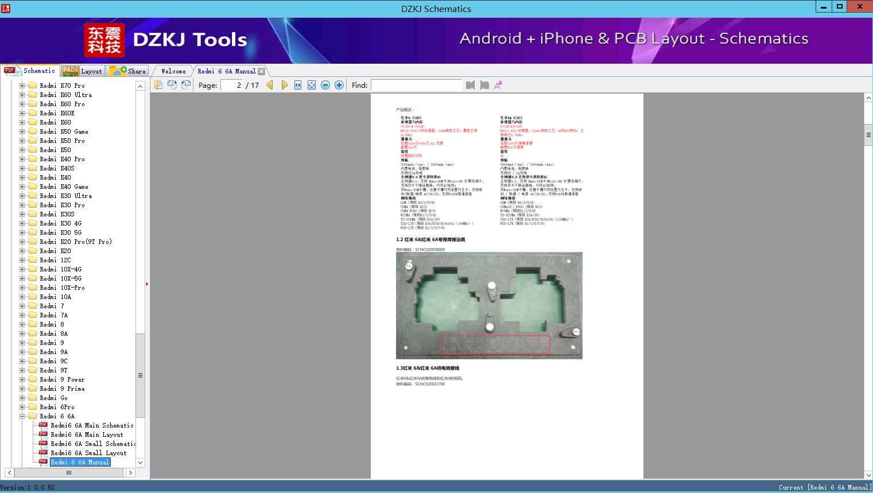Click the find previous icon

click(x=471, y=85)
